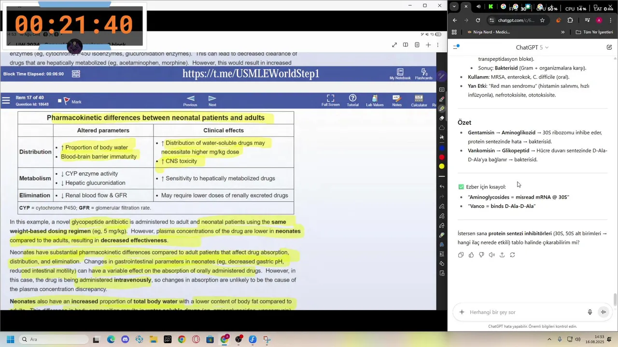Click the chatgpt.com address bar
The height and width of the screenshot is (347, 618).
pyautogui.click(x=516, y=20)
